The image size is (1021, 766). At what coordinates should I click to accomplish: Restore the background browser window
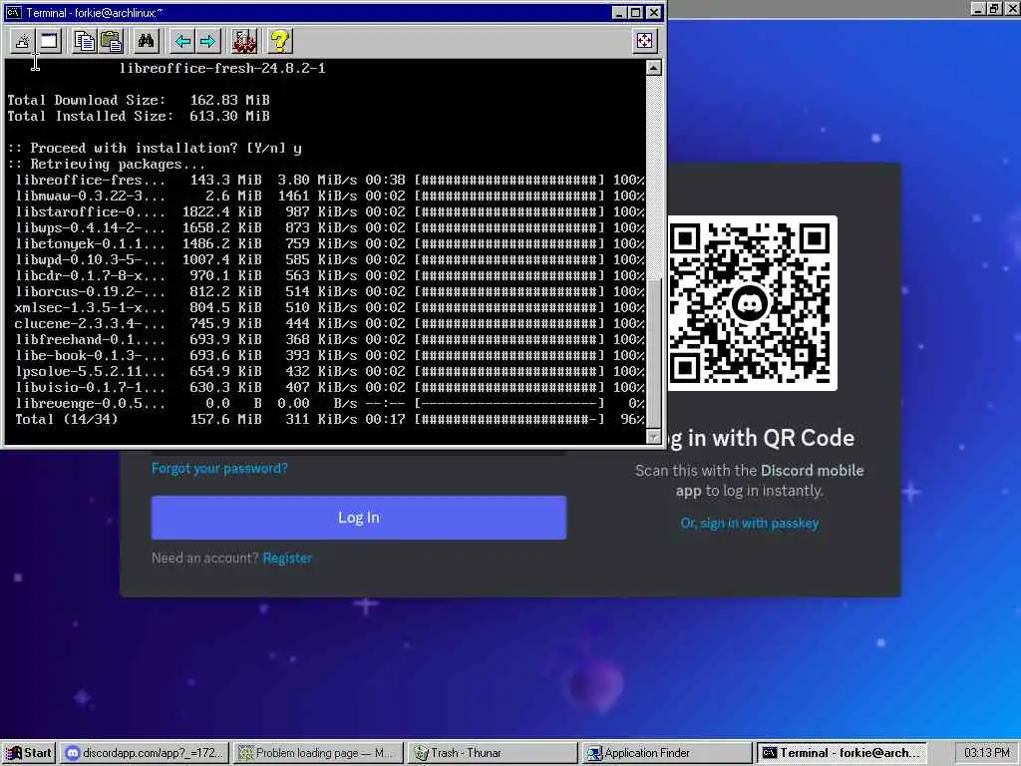994,8
